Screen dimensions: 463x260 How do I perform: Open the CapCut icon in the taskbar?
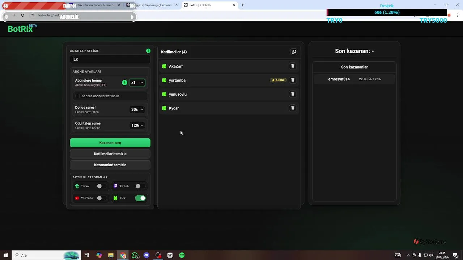170,255
